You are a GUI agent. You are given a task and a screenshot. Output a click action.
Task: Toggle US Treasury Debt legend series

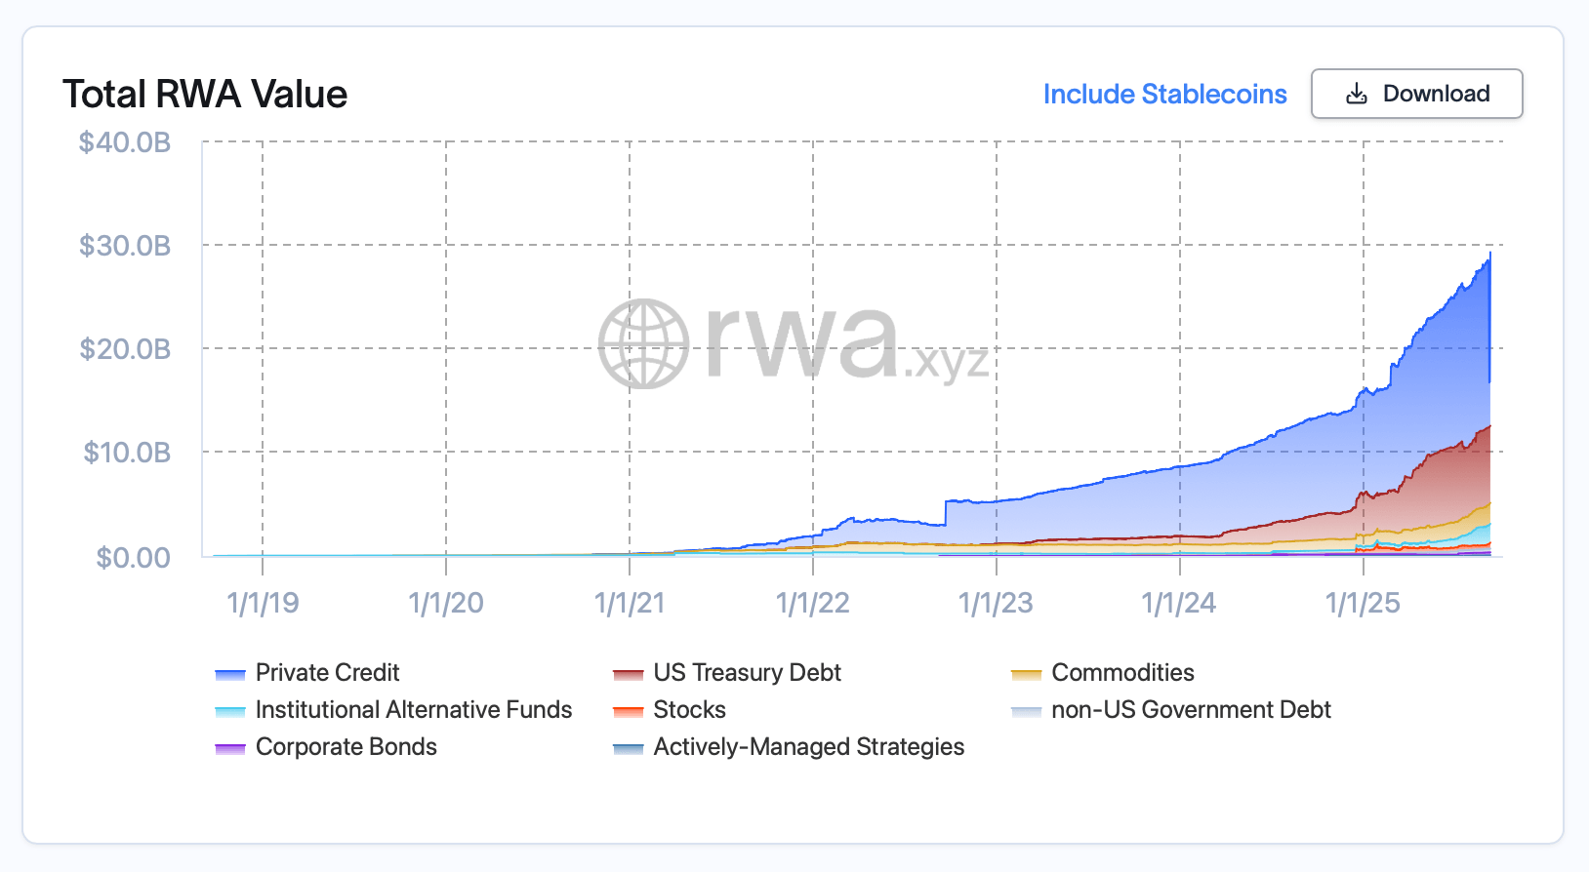[747, 673]
